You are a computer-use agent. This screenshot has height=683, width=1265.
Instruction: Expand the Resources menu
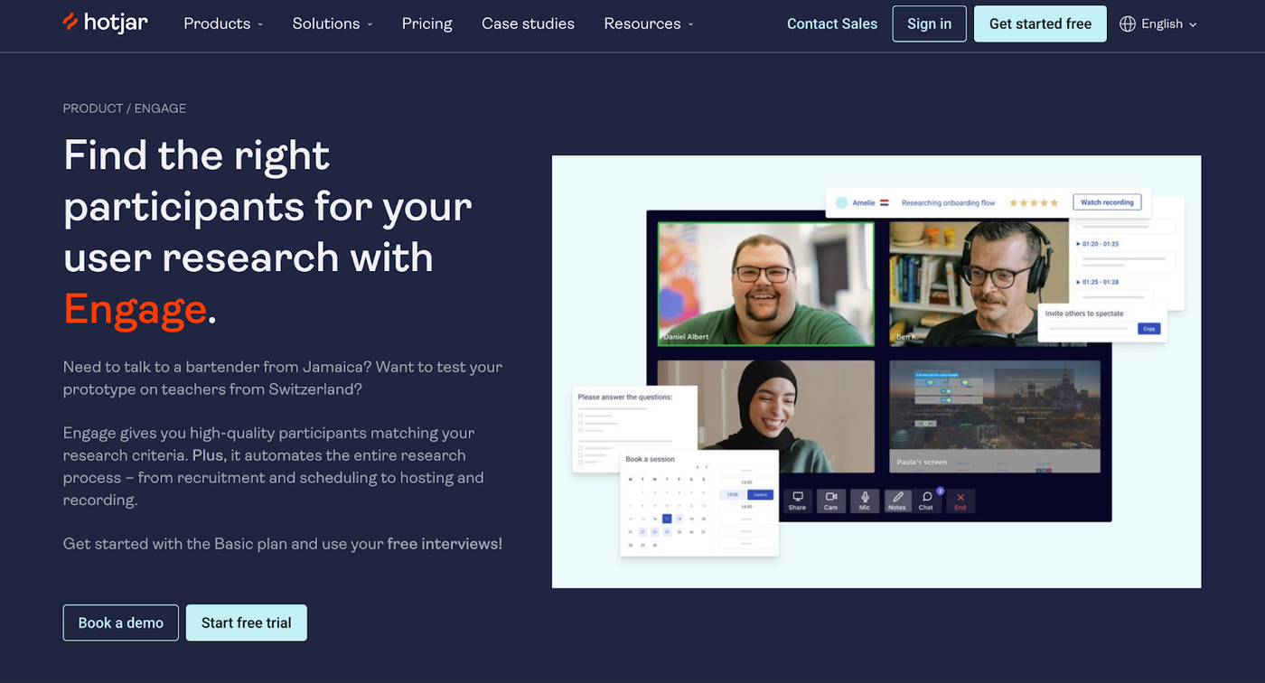649,23
